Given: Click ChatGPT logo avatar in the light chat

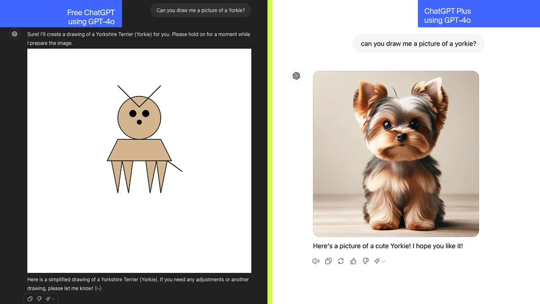Looking at the screenshot, I should (x=296, y=76).
